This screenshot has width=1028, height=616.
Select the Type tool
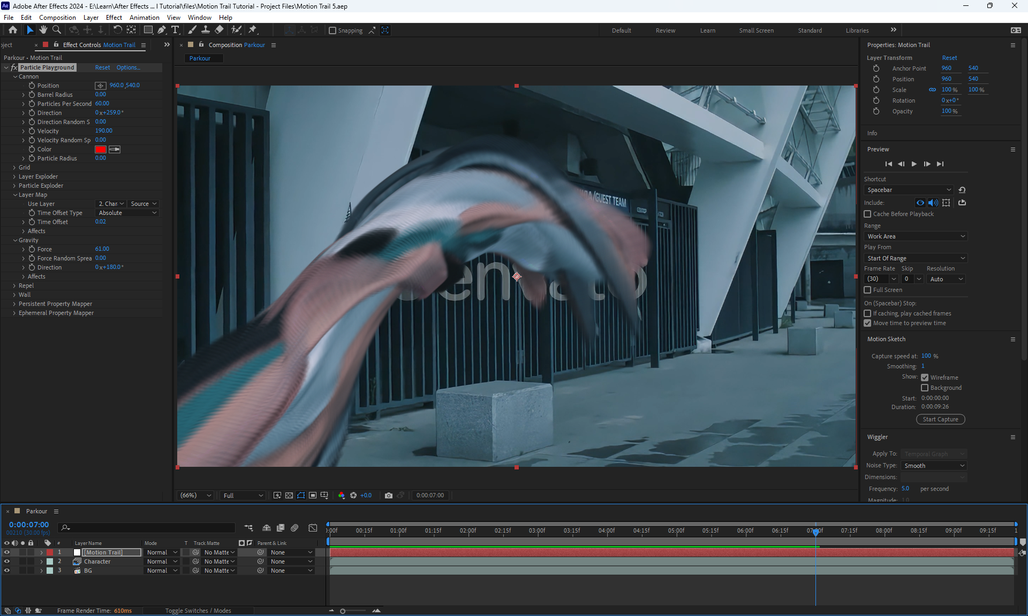[x=175, y=30]
